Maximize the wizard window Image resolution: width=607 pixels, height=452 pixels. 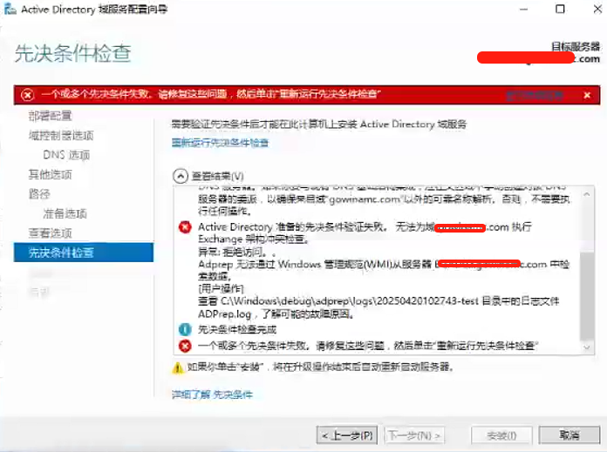pyautogui.click(x=560, y=9)
